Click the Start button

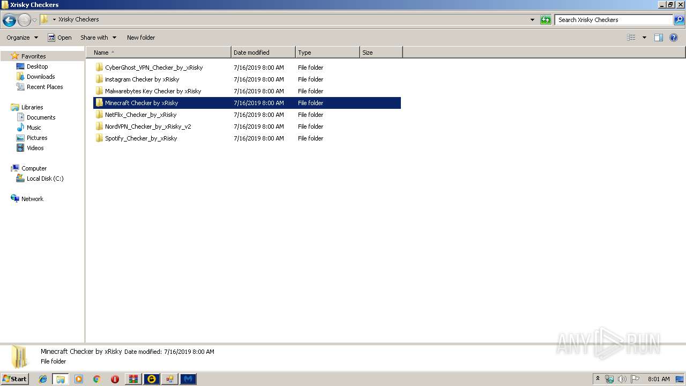tap(14, 379)
